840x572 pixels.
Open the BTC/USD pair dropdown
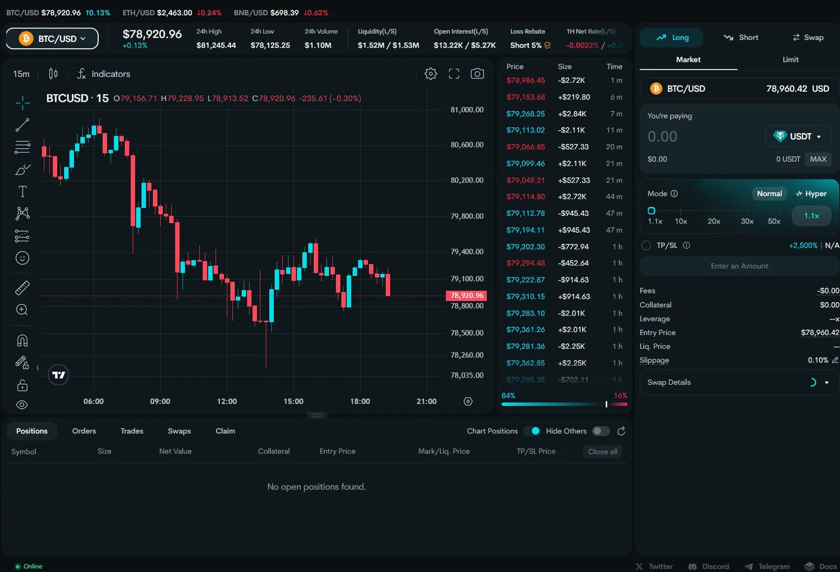52,39
